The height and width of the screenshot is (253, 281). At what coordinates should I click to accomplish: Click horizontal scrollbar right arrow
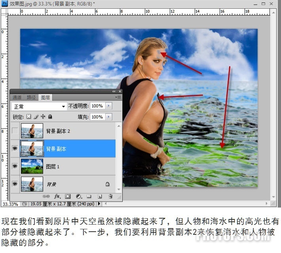[x=267, y=204]
